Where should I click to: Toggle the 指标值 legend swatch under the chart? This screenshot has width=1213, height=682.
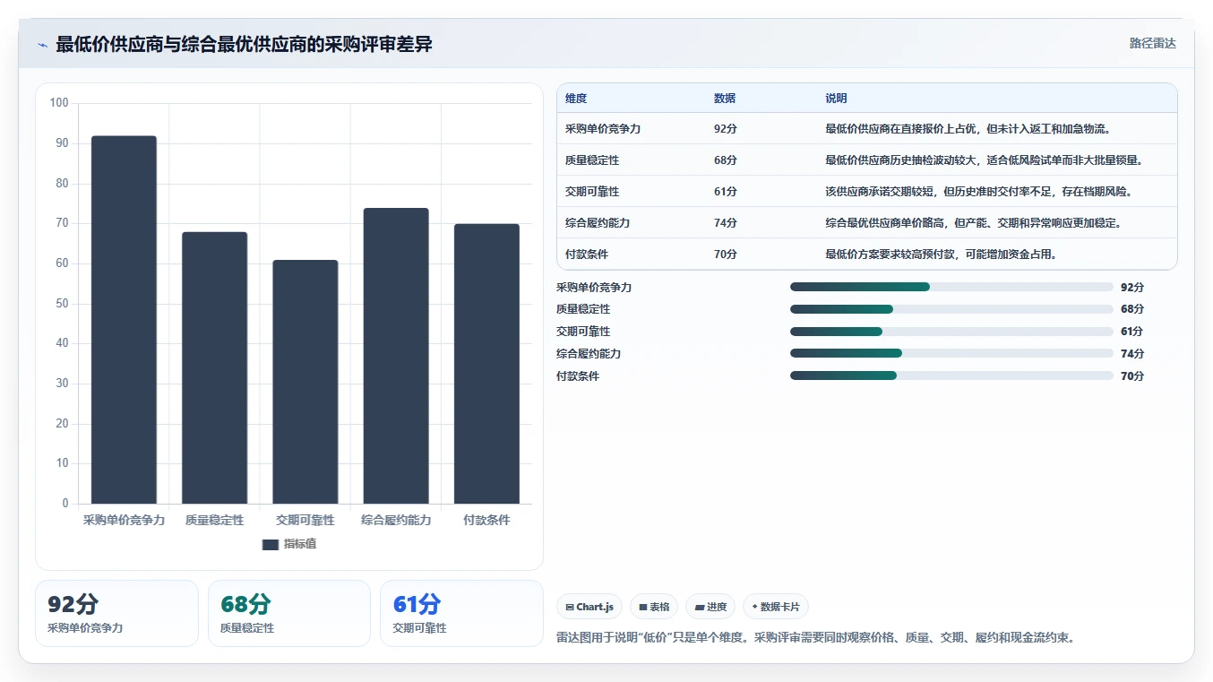pyautogui.click(x=271, y=545)
